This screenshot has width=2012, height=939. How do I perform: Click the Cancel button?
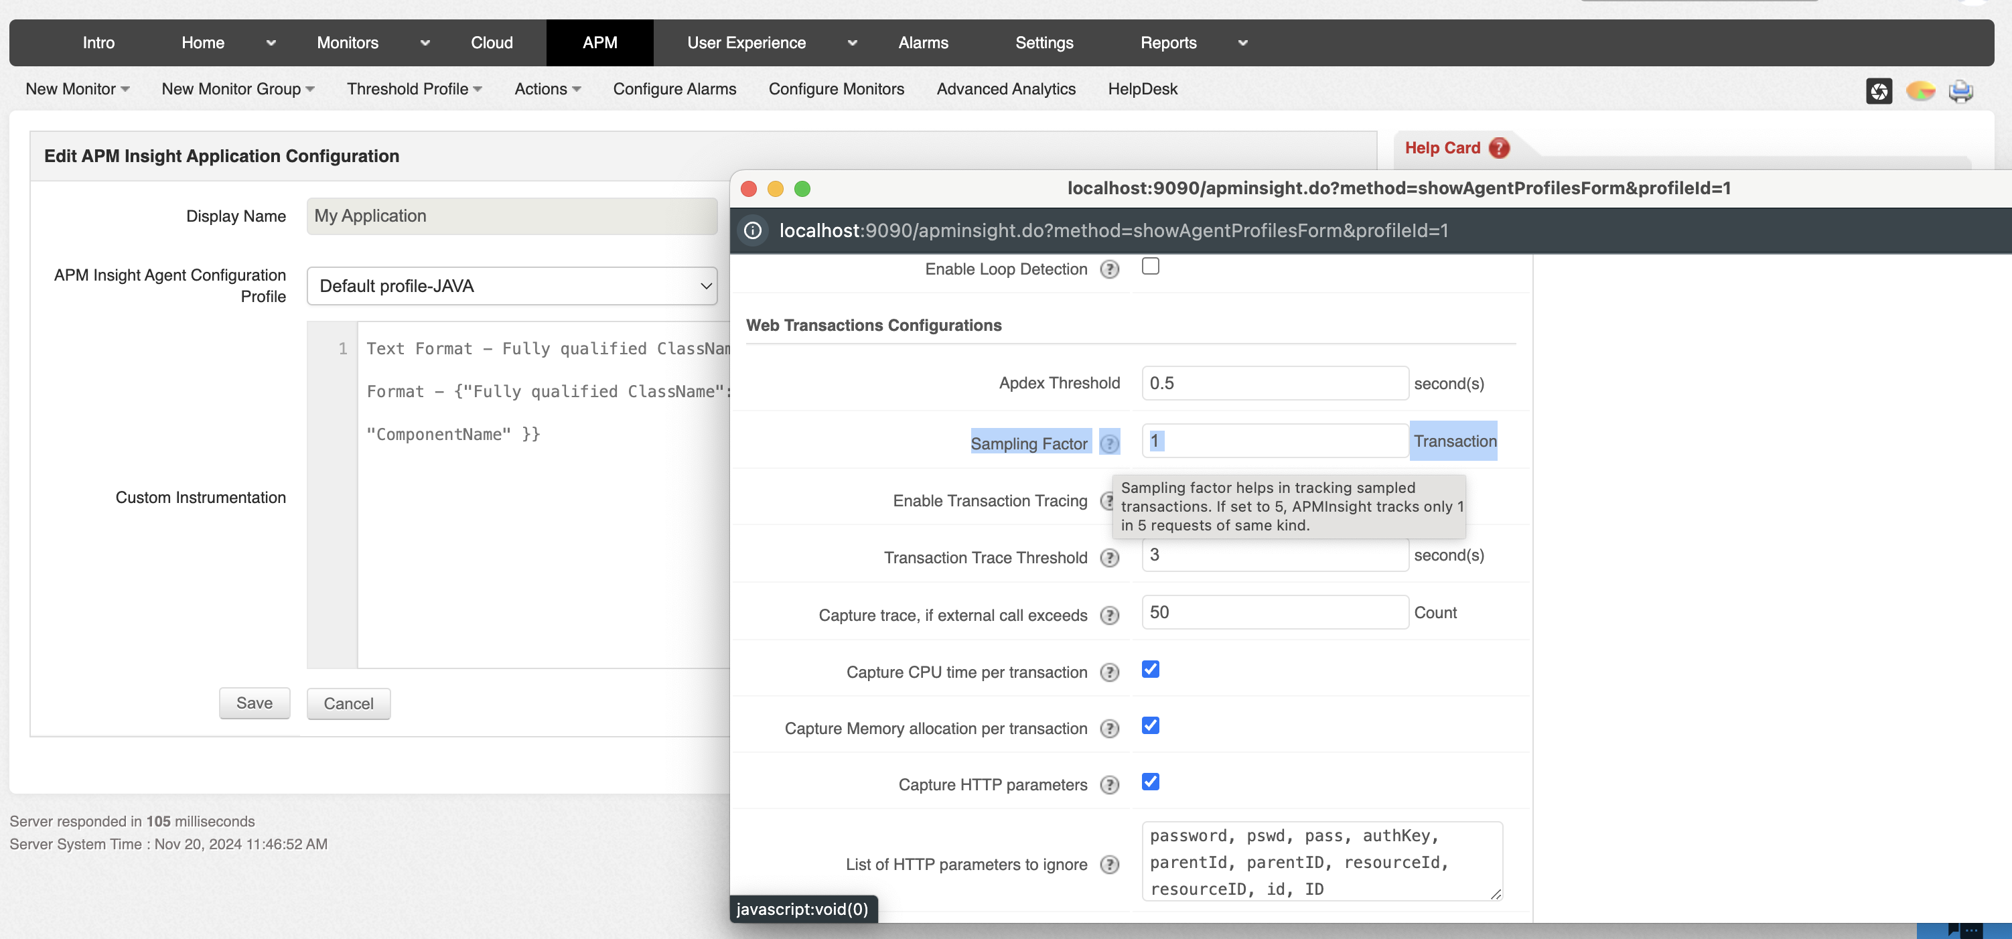click(348, 704)
